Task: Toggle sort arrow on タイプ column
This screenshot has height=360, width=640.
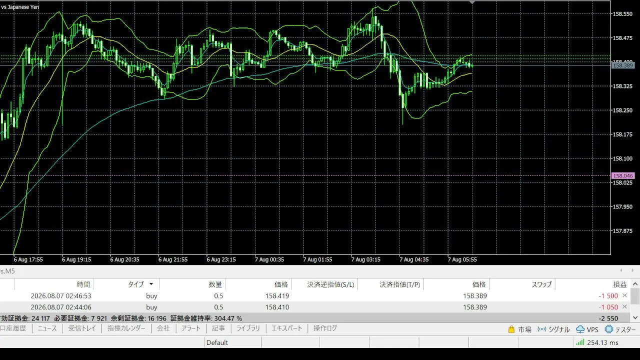Action: (151, 284)
